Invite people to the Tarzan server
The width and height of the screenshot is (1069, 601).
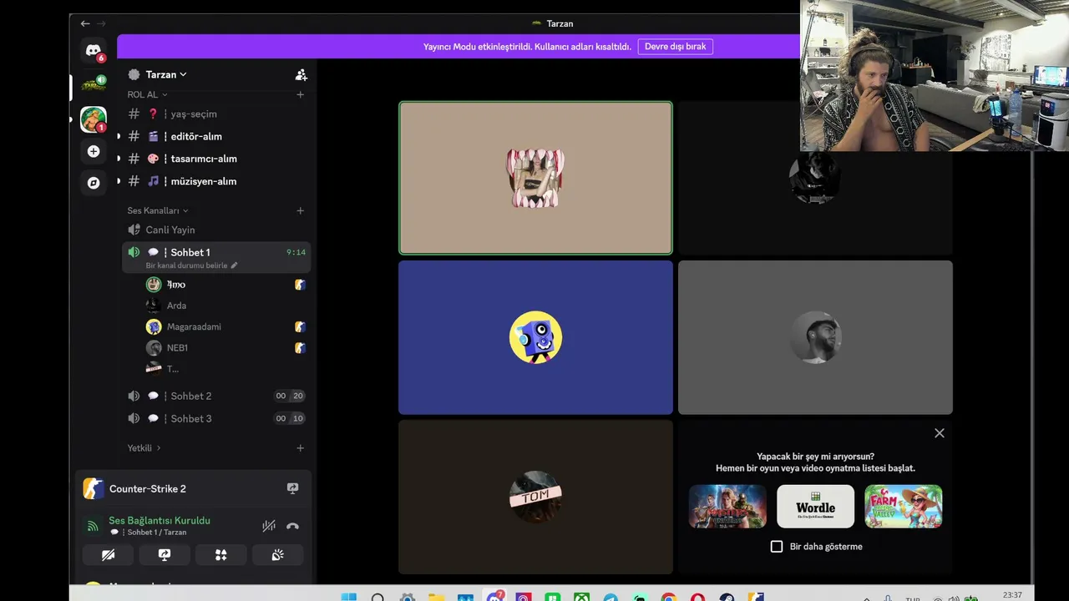(x=301, y=74)
